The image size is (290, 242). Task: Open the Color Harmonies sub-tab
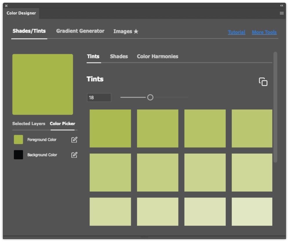point(157,56)
